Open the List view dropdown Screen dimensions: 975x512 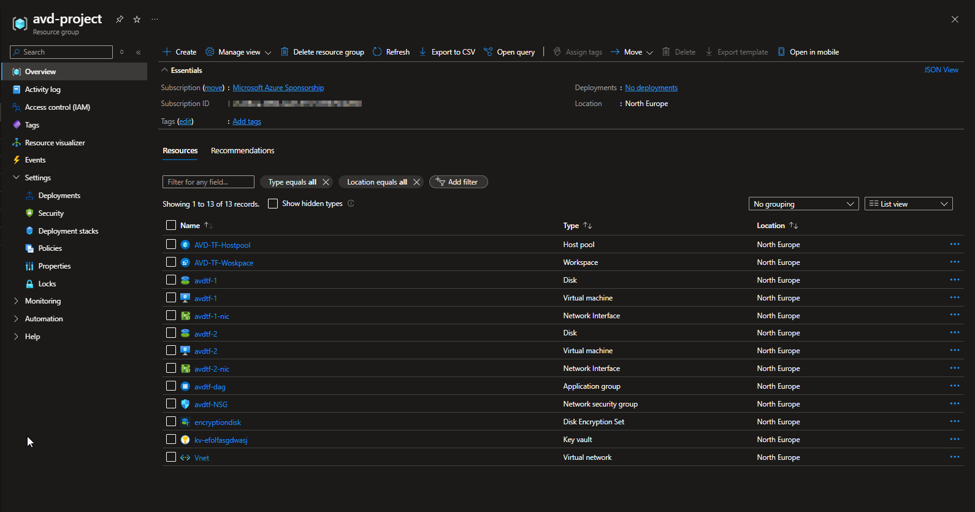tap(908, 204)
